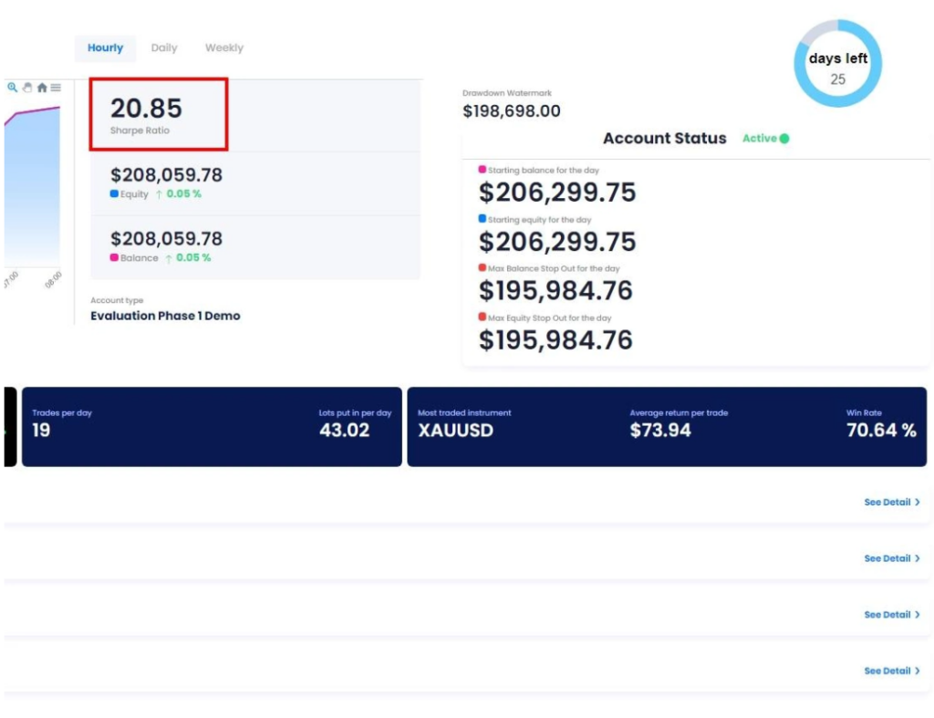The width and height of the screenshot is (934, 718).
Task: Click the Sharpe Ratio 20.85 box
Action: click(x=159, y=114)
